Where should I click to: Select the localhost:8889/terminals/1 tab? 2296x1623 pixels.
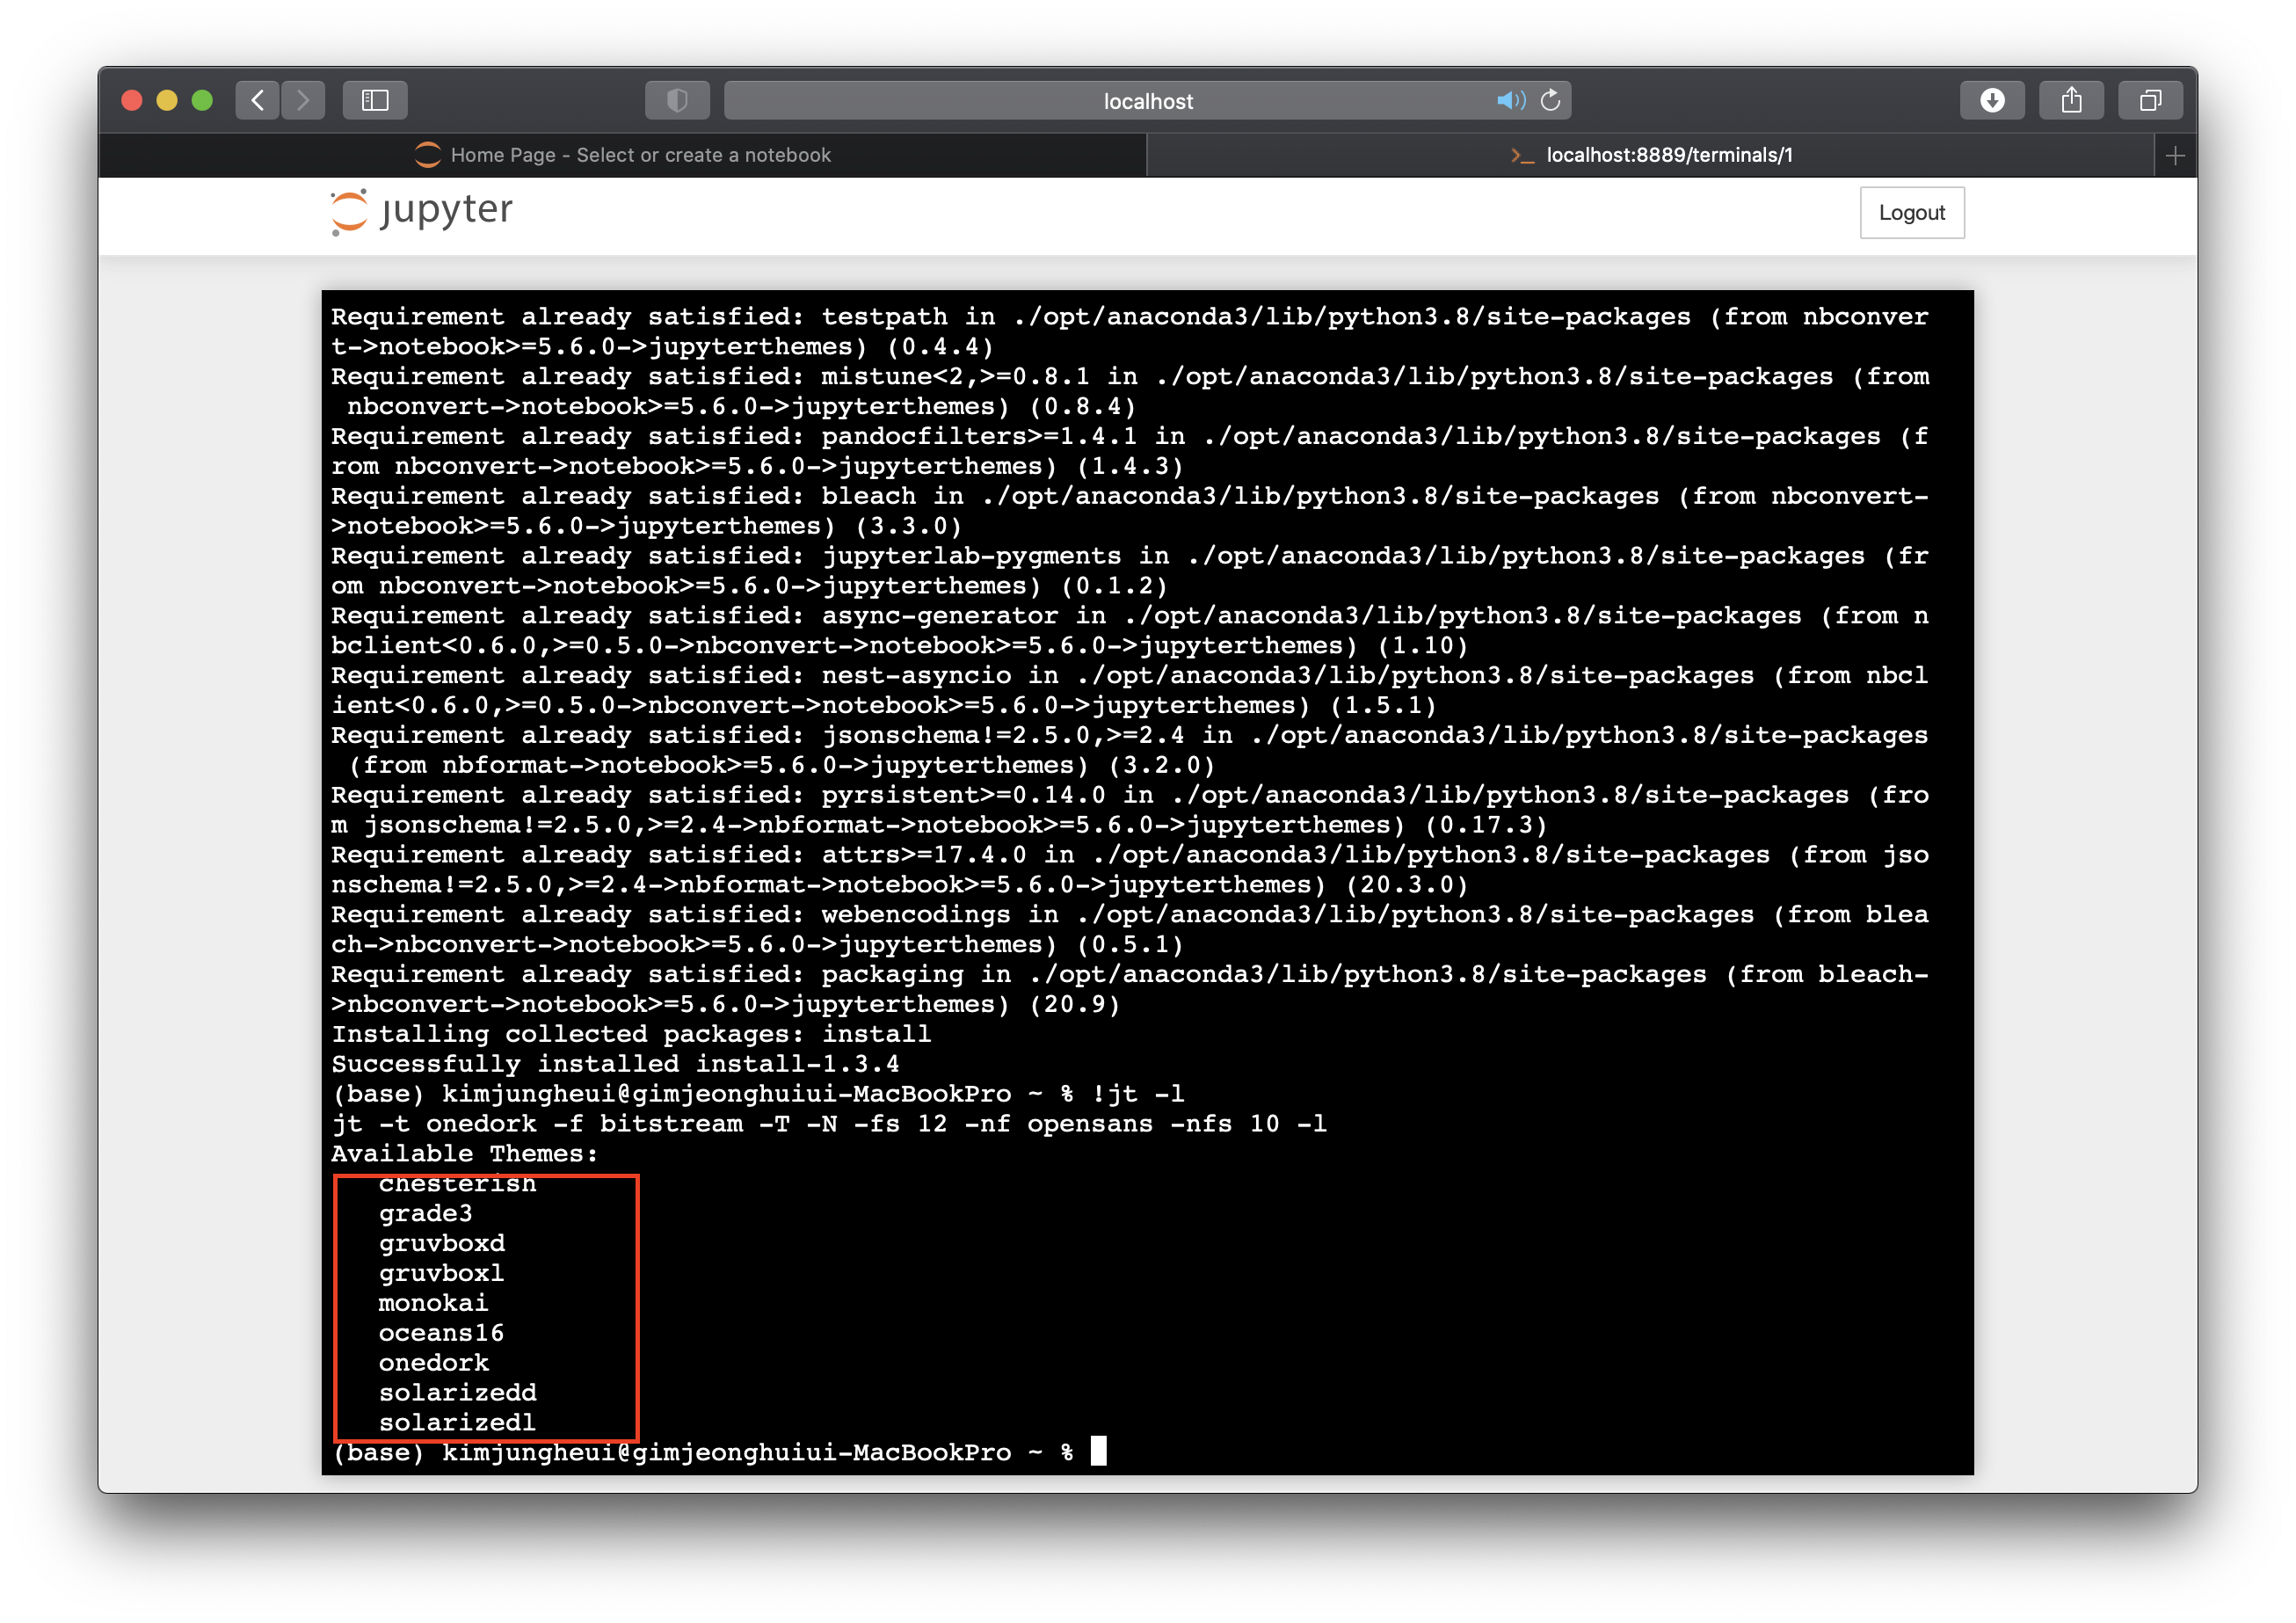tap(1650, 155)
